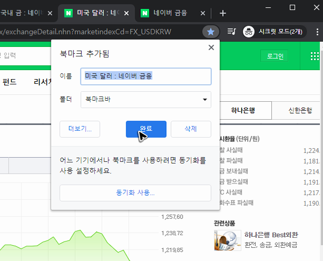Image resolution: width=323 pixels, height=261 pixels.
Task: Click the green 로그인 button
Action: tap(274, 56)
